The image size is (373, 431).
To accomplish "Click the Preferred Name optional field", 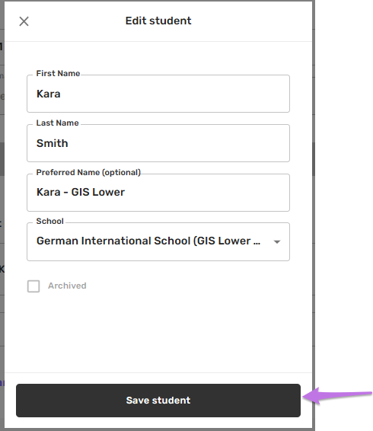I will click(x=158, y=193).
